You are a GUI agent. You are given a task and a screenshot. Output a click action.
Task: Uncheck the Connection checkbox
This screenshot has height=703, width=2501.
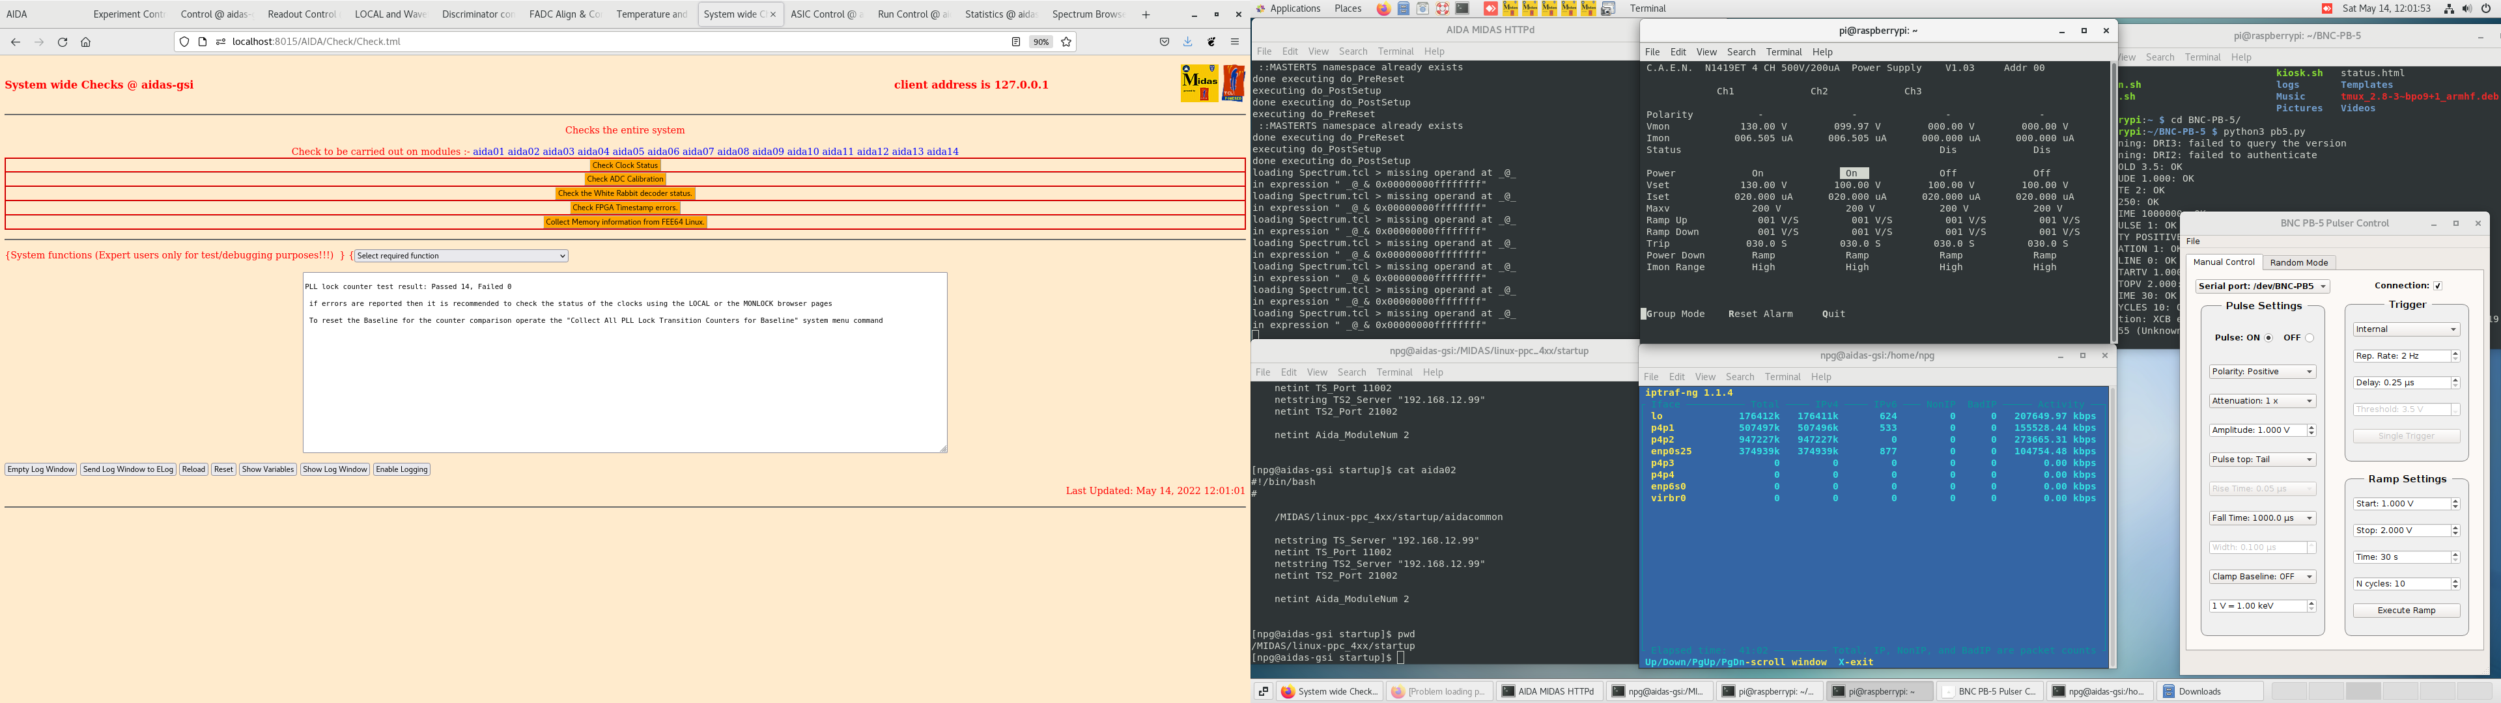tap(2438, 286)
